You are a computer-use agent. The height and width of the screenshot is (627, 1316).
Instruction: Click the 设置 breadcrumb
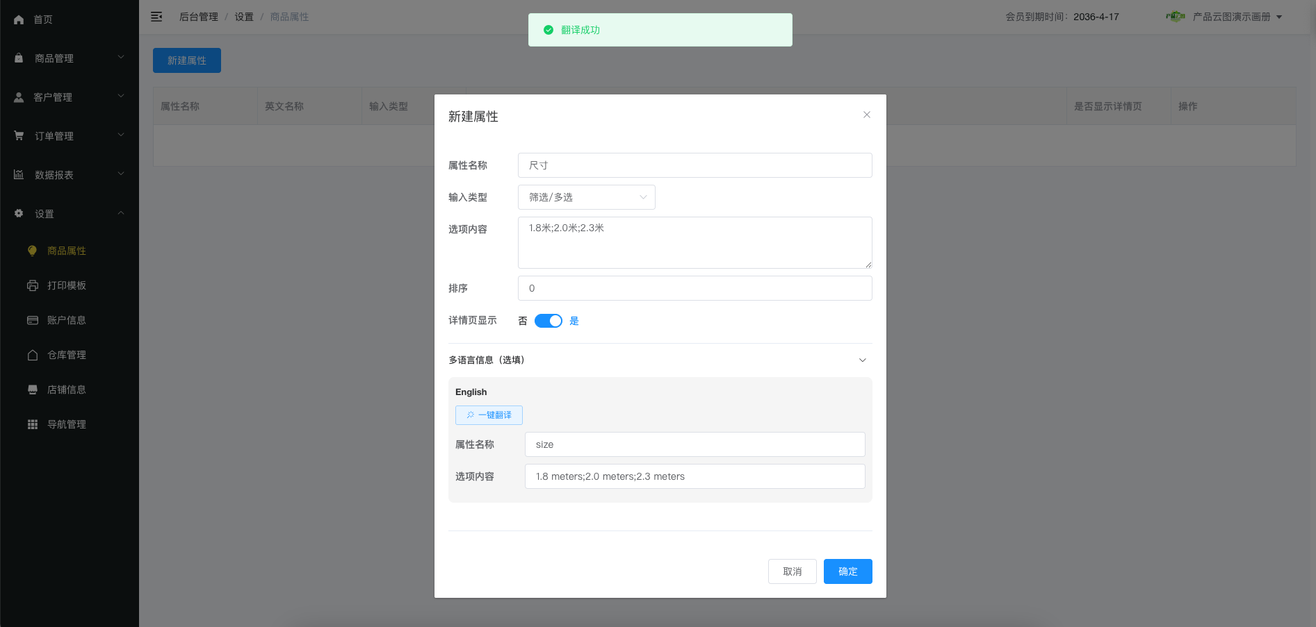244,17
